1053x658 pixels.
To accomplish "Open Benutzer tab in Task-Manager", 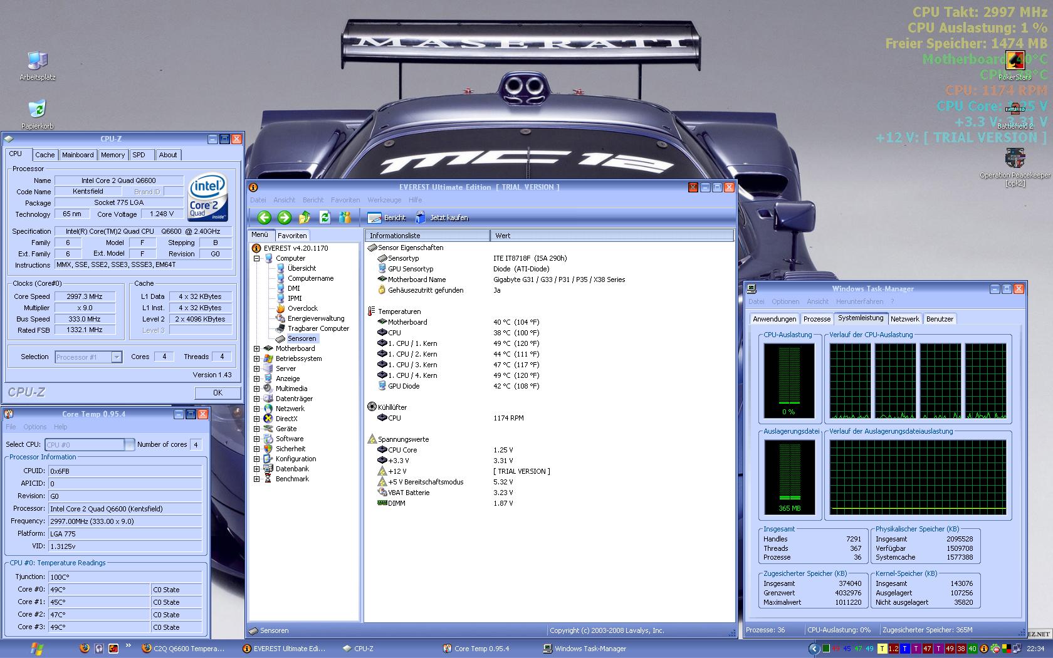I will point(940,319).
